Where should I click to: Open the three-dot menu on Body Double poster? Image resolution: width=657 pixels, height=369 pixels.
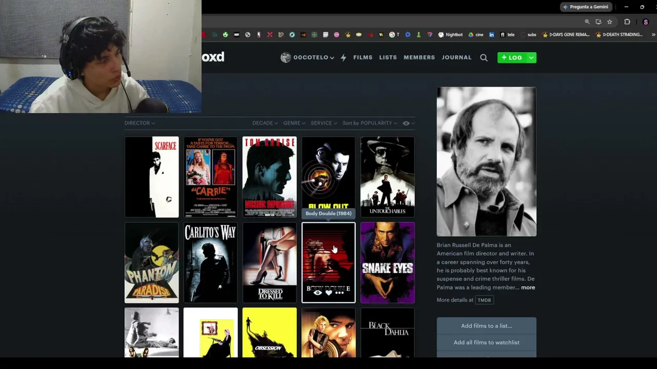click(x=339, y=293)
